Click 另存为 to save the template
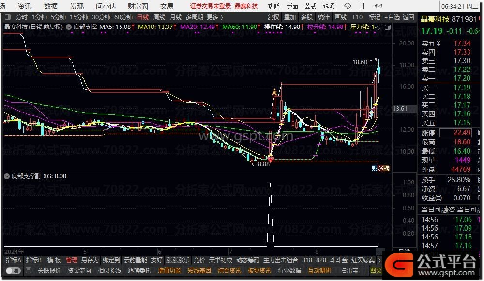 90,260
